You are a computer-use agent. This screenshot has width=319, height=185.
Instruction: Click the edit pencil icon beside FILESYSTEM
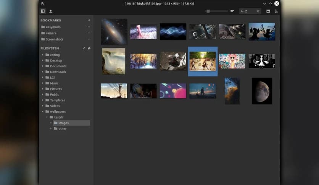(84, 48)
